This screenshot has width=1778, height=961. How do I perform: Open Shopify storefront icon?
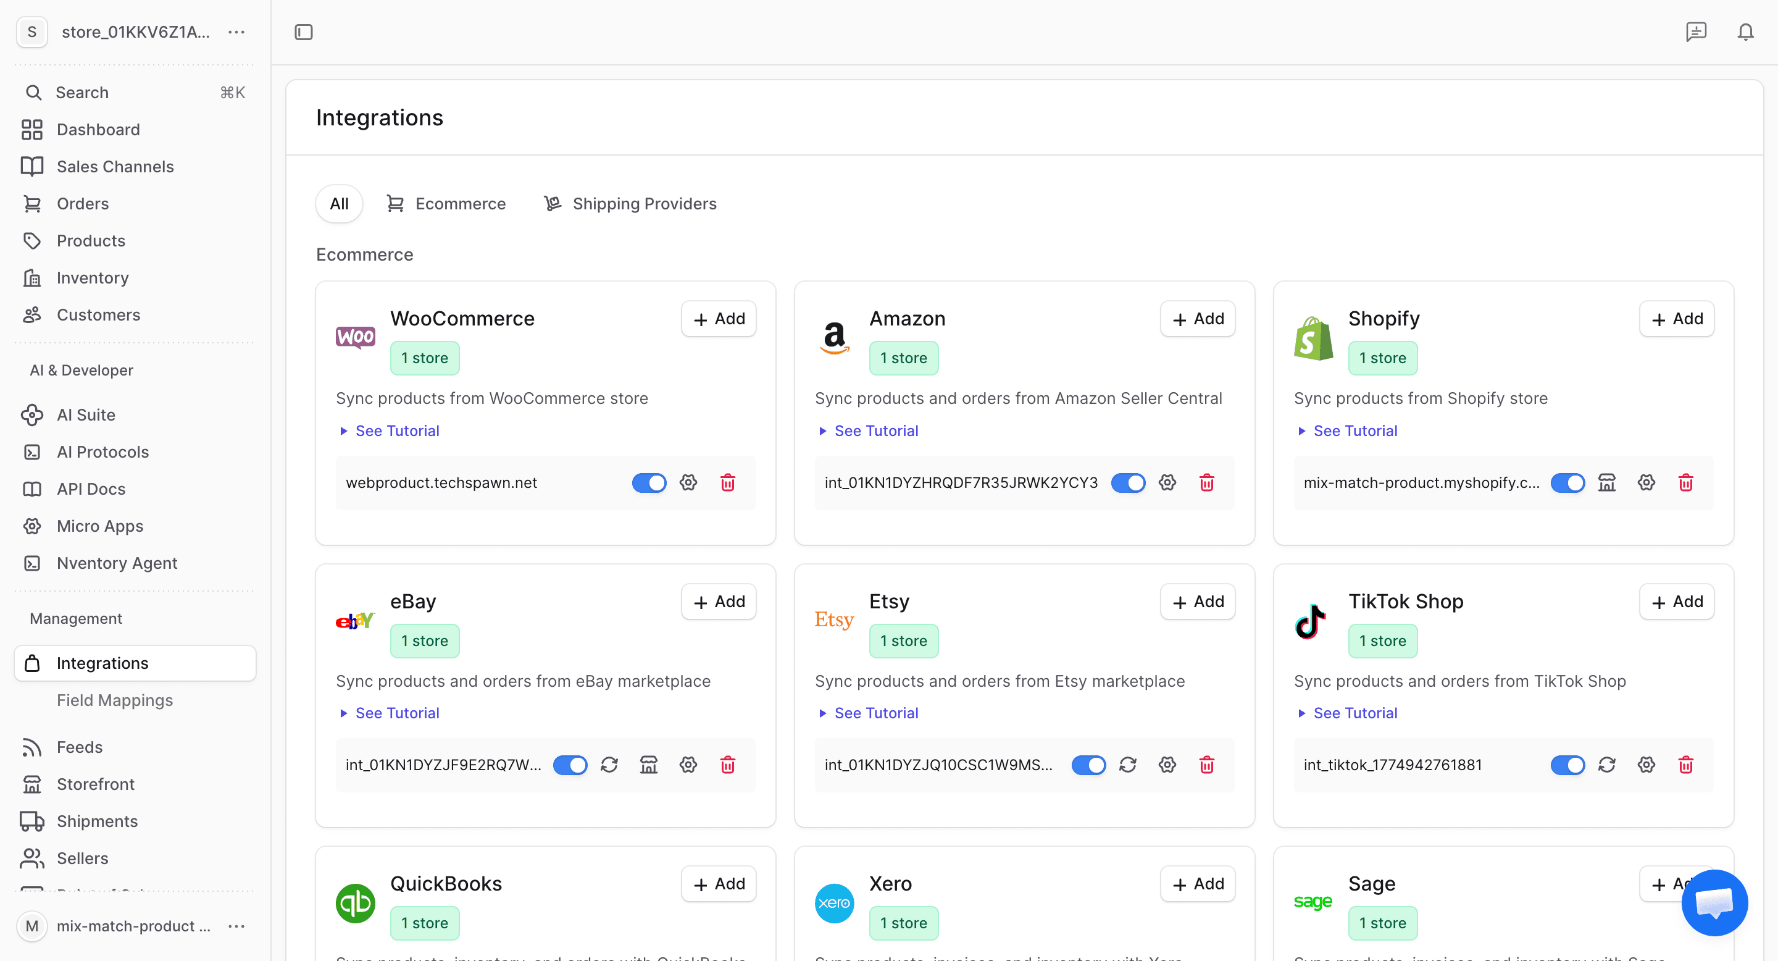pos(1607,482)
